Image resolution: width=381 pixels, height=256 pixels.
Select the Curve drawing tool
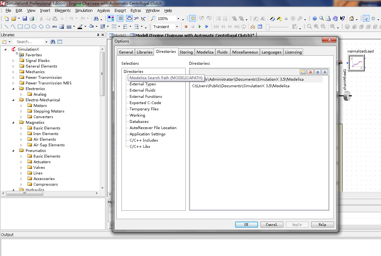13,27
